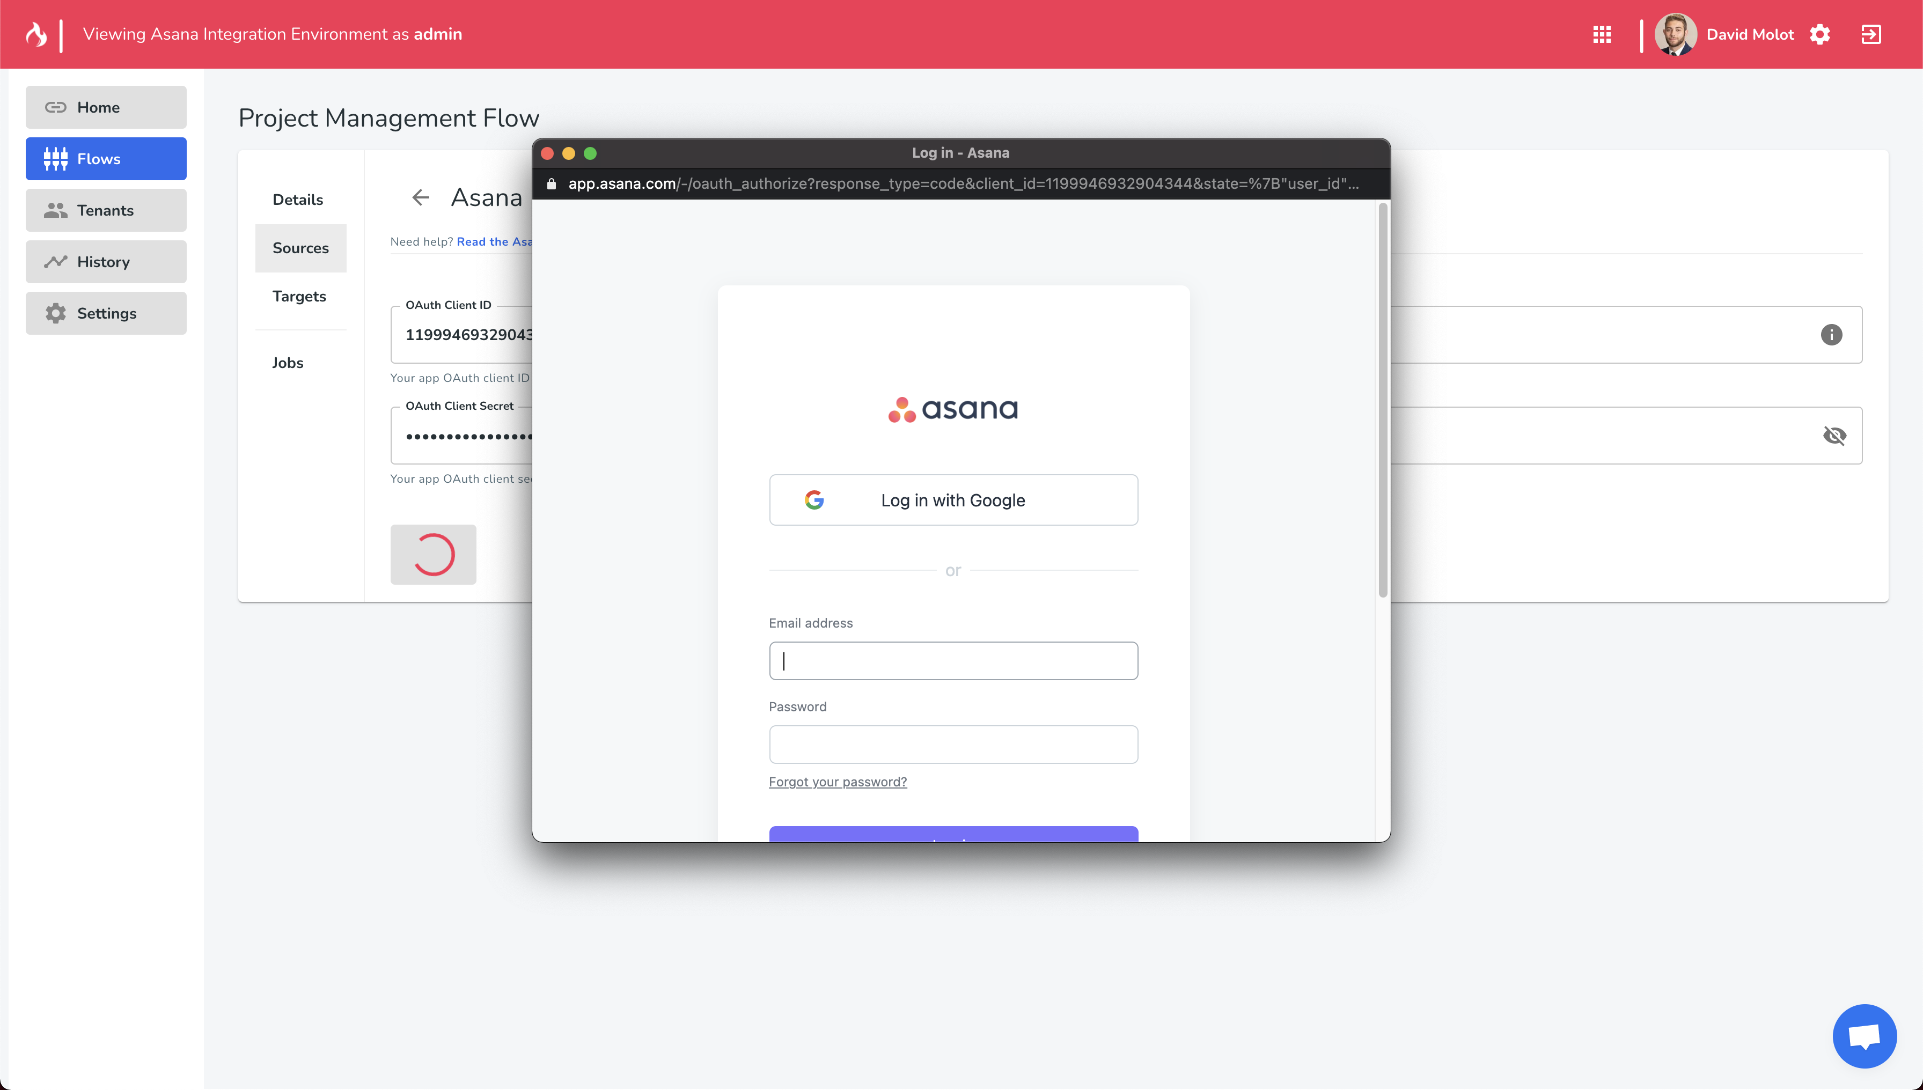Open the Read the Asana docs link
Viewport: 1923px width, 1090px height.
(494, 242)
